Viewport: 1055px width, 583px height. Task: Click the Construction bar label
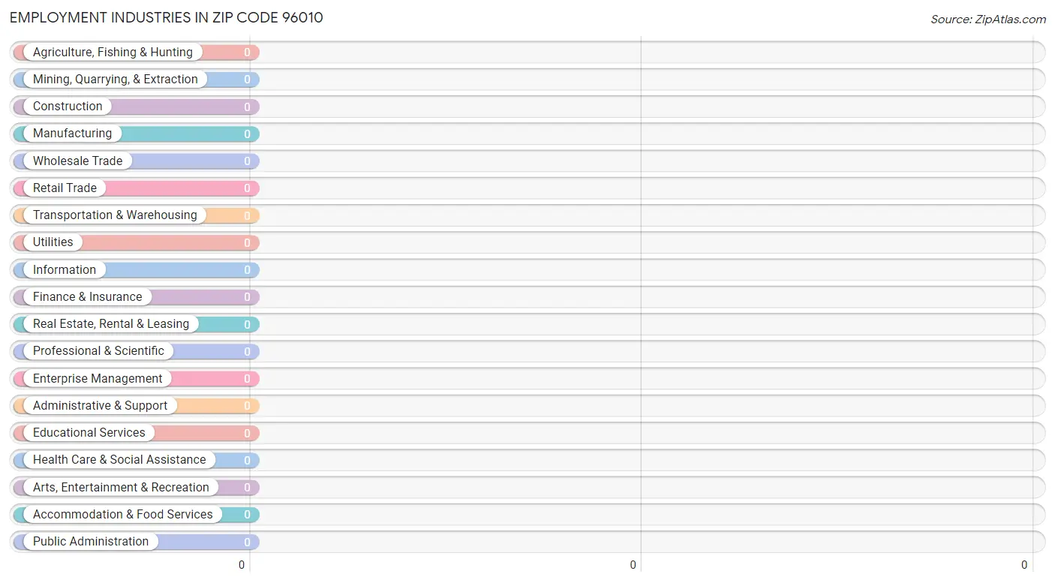pyautogui.click(x=68, y=107)
